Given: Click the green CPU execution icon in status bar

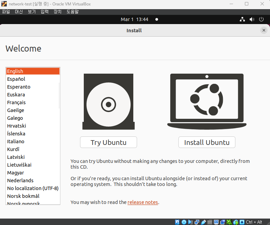Looking at the screenshot, I should coord(229,222).
